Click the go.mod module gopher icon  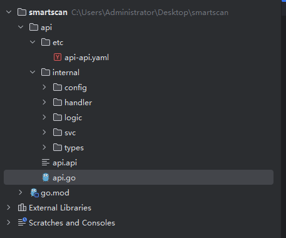click(x=34, y=193)
